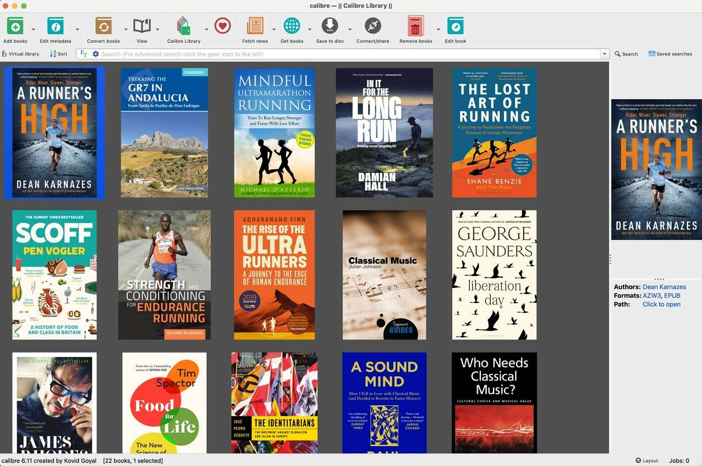Select Save to disc icon
The width and height of the screenshot is (702, 466).
[330, 26]
